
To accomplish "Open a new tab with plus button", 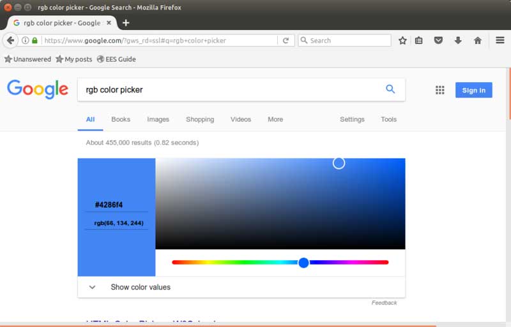I will coord(126,22).
